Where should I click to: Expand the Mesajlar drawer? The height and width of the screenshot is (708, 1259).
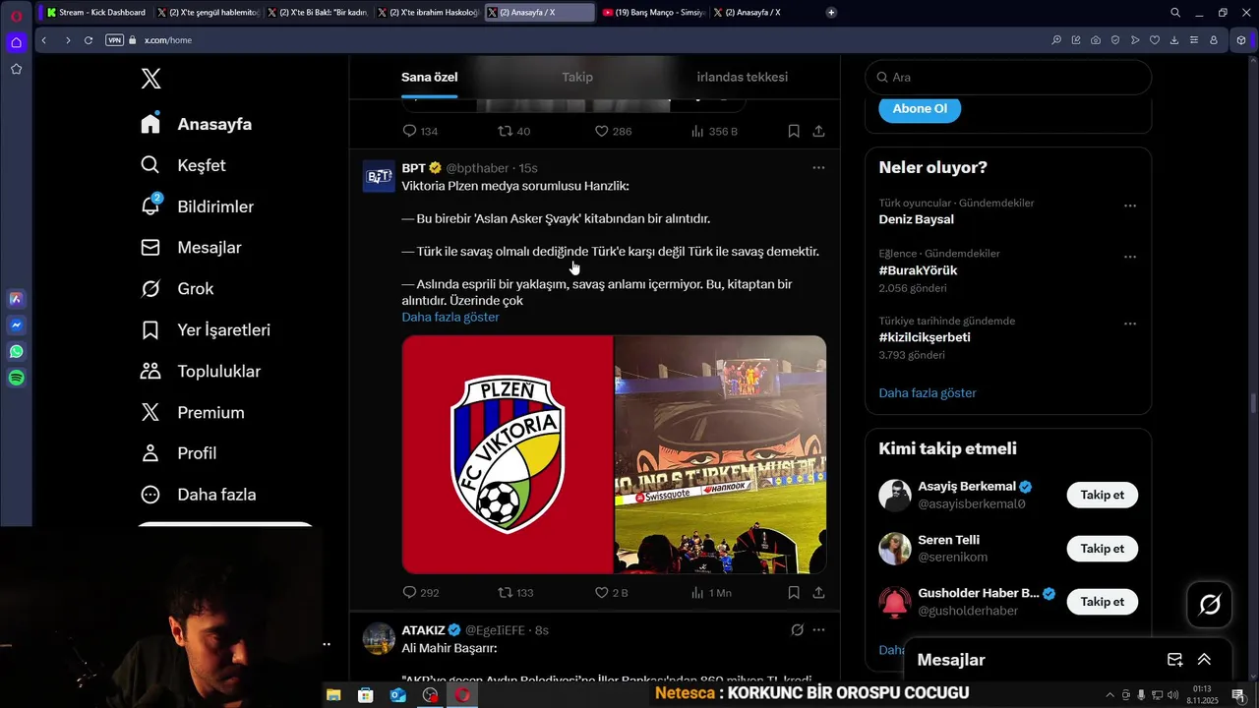[1204, 660]
